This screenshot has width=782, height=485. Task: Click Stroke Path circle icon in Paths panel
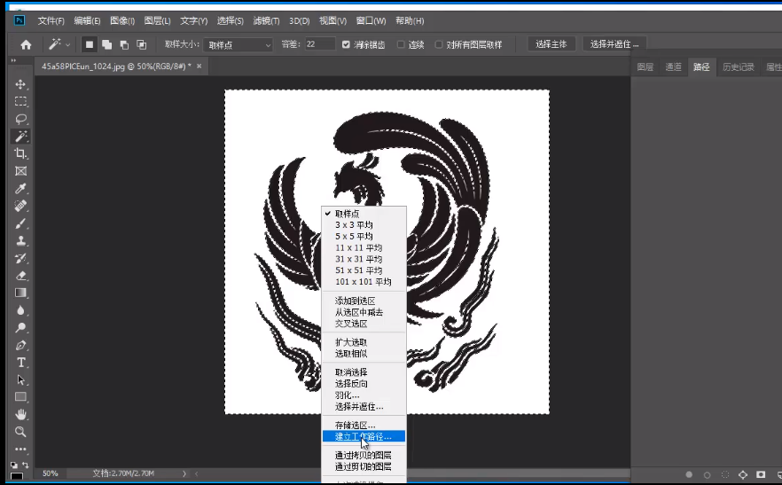pos(707,474)
